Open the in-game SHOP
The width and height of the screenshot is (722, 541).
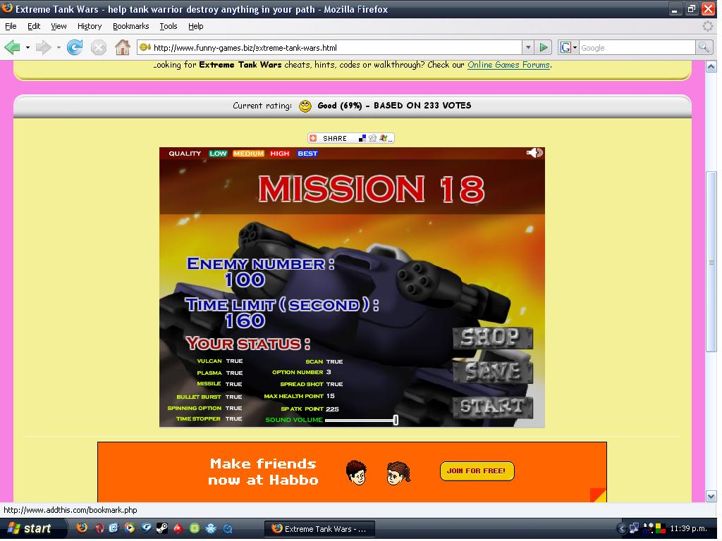(492, 338)
